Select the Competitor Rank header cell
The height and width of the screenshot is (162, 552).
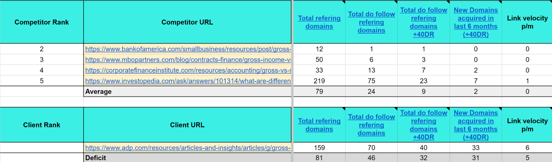[42, 22]
